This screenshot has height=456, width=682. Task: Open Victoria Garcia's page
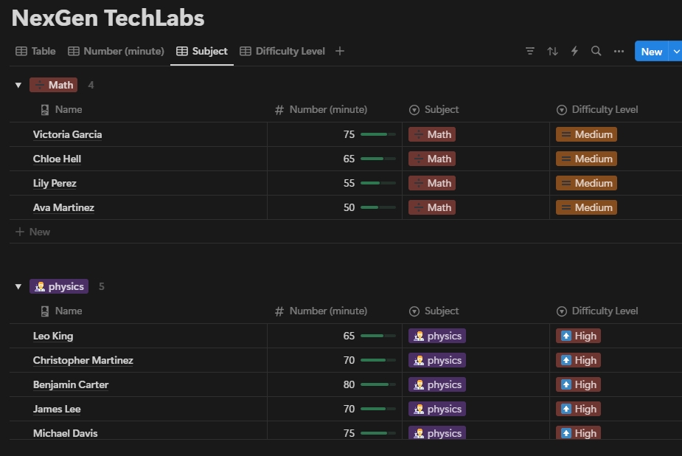(68, 134)
